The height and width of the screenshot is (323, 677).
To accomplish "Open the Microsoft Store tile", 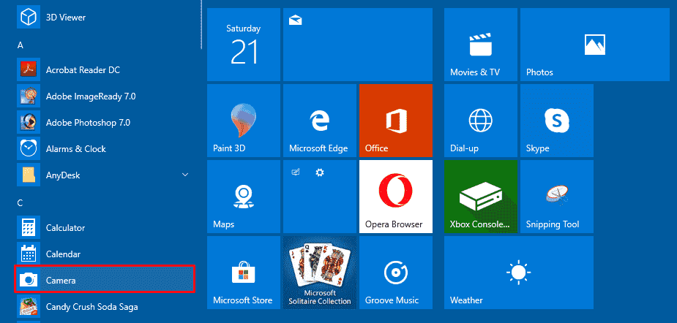I will point(244,272).
